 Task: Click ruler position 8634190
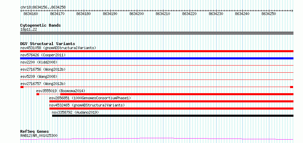click(x=110, y=14)
